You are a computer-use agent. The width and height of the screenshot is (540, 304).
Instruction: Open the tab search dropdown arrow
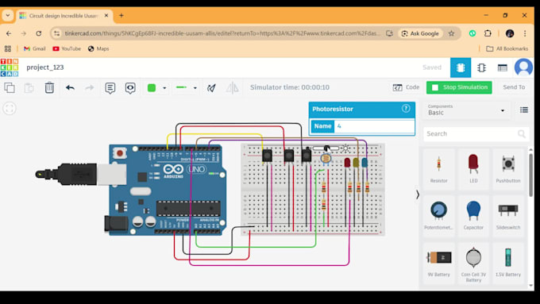8,16
